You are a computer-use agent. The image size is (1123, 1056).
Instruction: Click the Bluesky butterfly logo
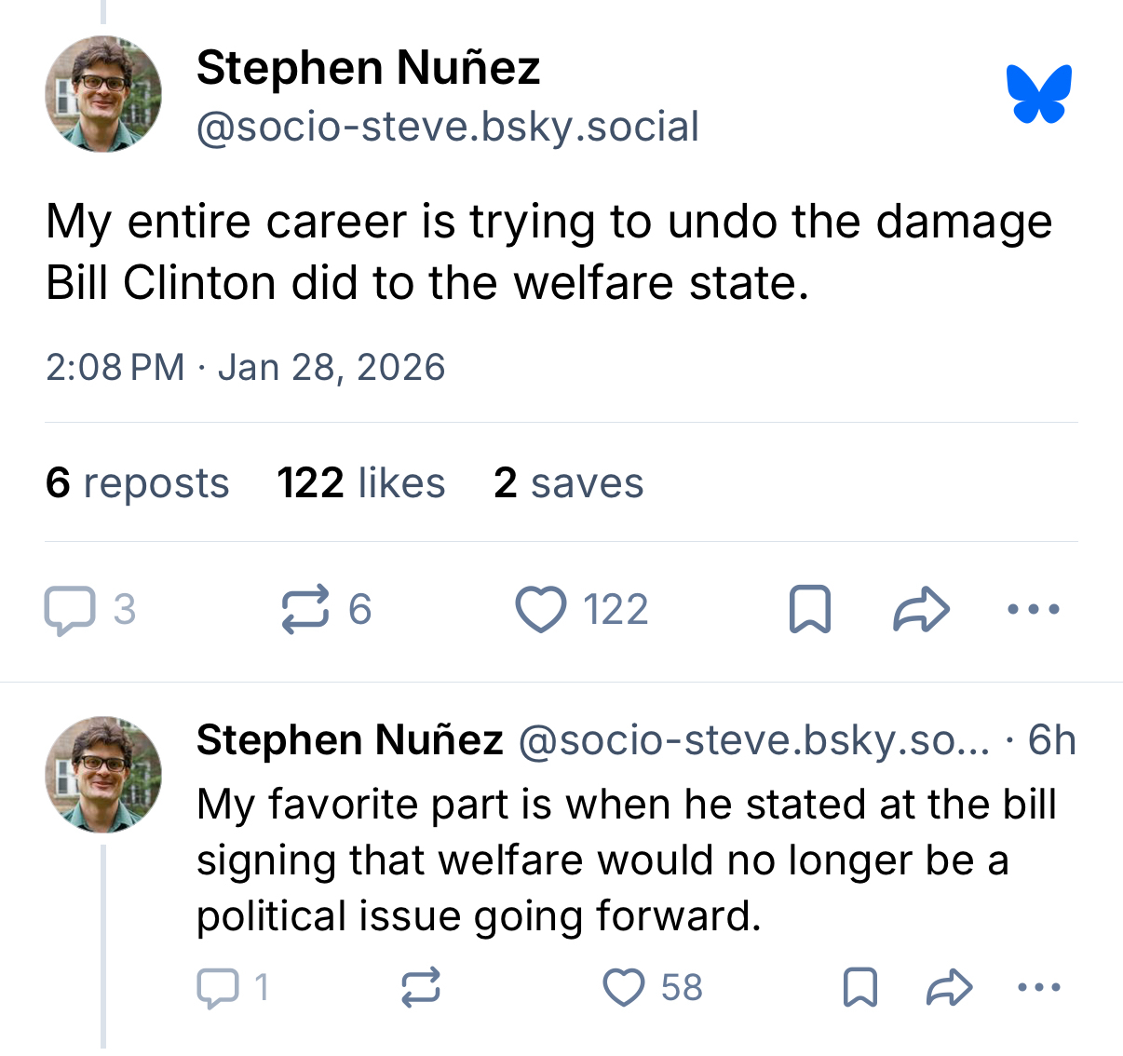click(x=1038, y=94)
